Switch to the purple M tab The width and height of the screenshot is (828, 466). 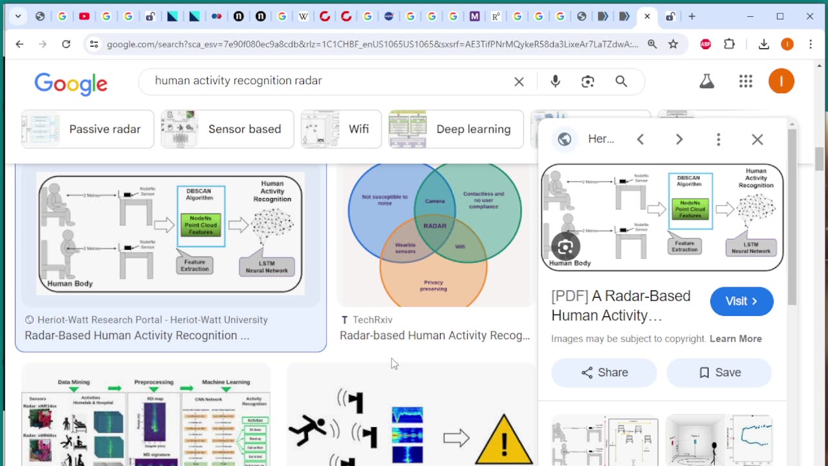pos(475,16)
